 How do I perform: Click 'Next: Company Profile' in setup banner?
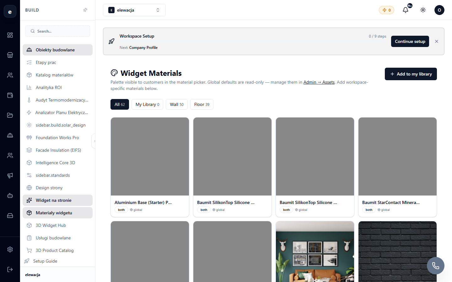coord(138,48)
